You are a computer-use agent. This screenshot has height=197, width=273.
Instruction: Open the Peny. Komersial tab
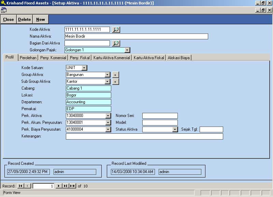53,58
